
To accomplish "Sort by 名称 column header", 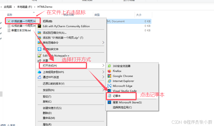I will (9, 15).
